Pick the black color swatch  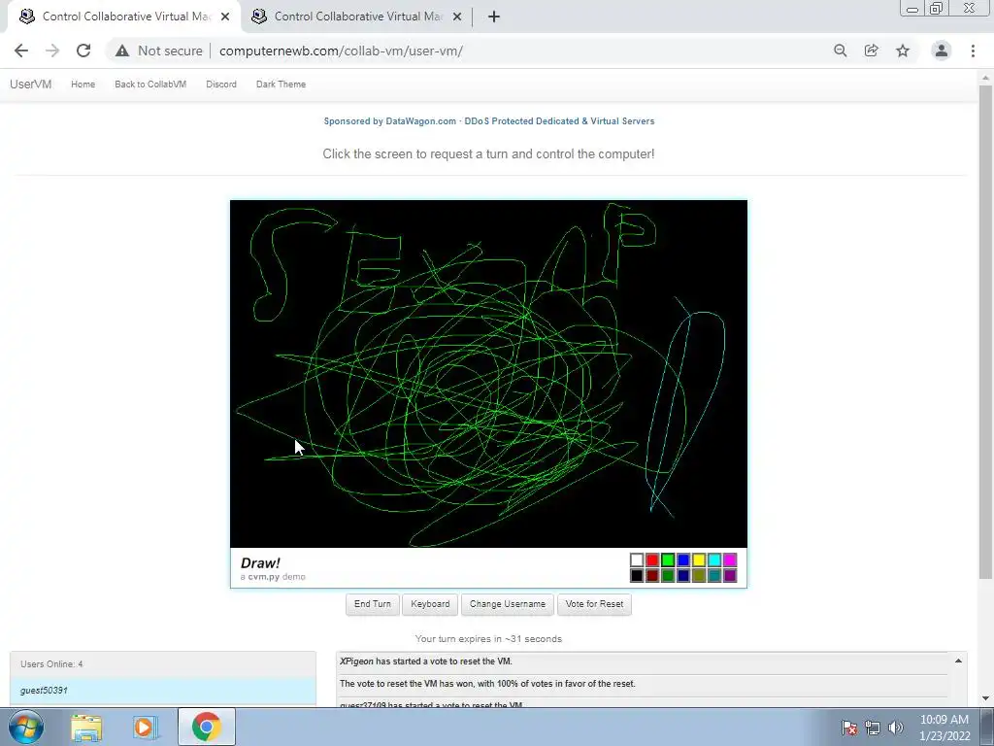(x=637, y=575)
